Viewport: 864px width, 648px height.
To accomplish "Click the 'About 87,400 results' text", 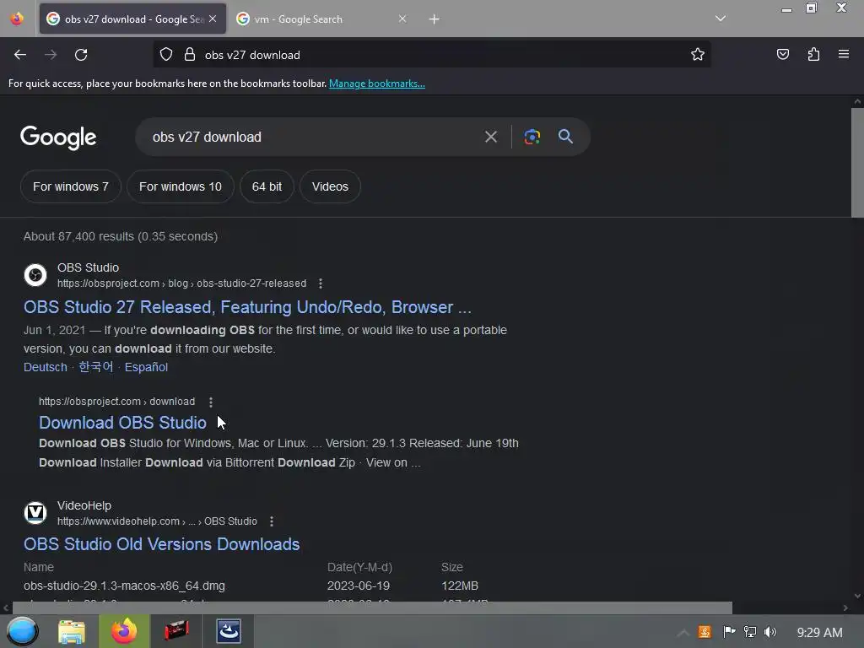I will [120, 236].
